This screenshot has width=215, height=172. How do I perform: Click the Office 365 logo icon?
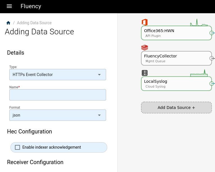point(145,22)
